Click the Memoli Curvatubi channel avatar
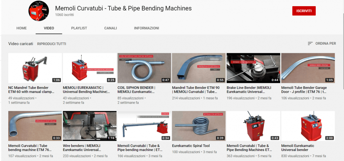The width and height of the screenshot is (344, 161). 39,11
